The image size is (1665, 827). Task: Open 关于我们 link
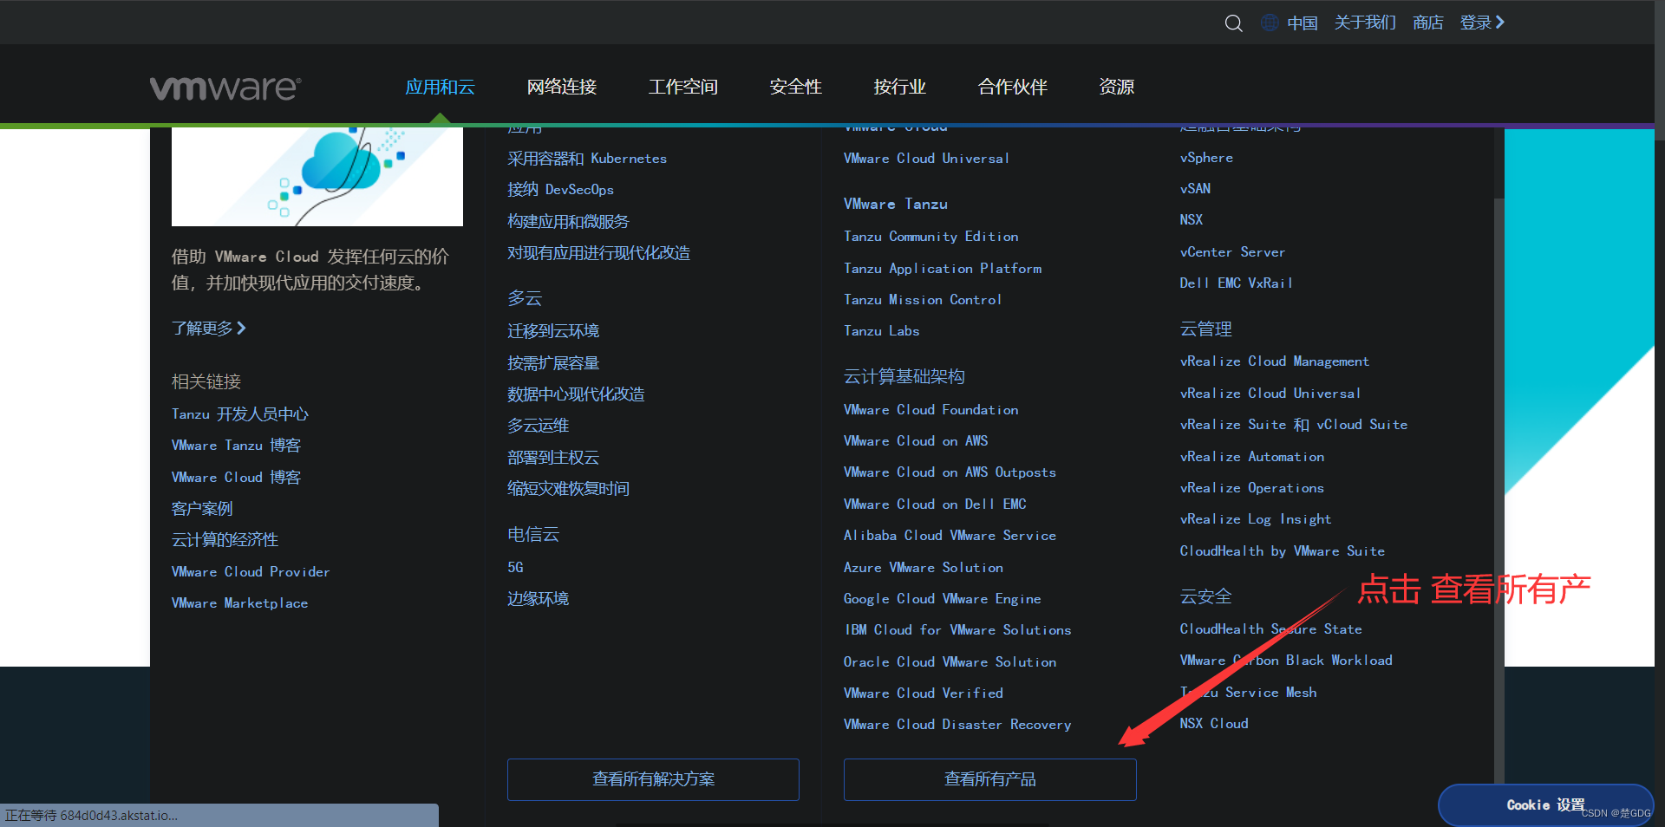pyautogui.click(x=1365, y=23)
